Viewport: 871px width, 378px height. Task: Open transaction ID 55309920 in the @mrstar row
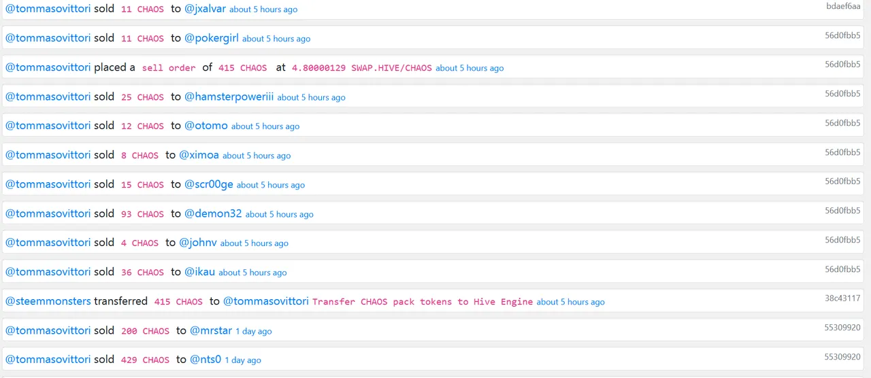(x=842, y=327)
